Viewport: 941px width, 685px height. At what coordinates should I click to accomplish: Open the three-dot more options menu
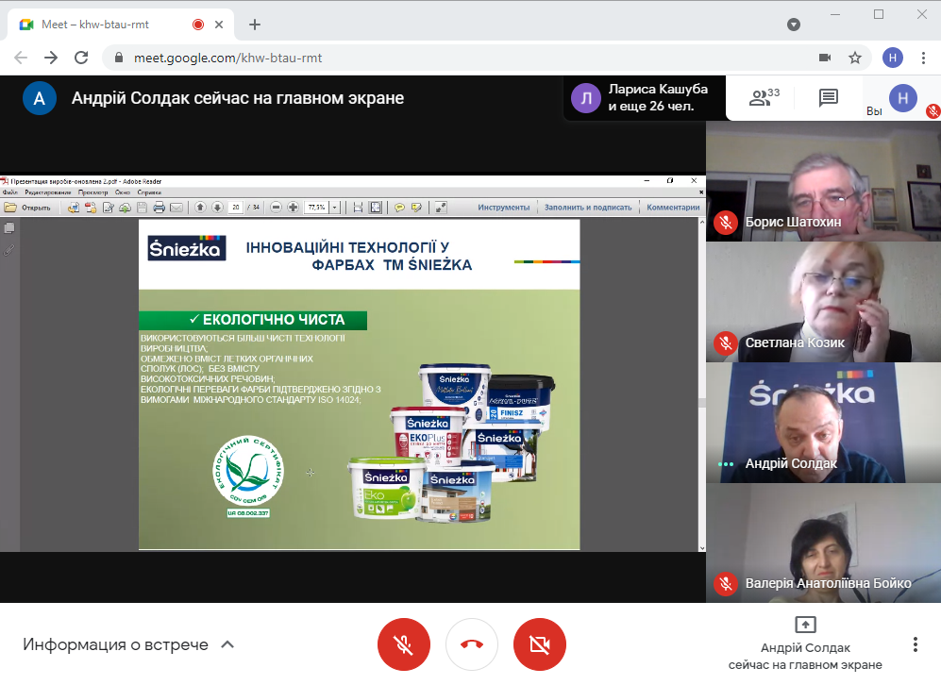[915, 644]
